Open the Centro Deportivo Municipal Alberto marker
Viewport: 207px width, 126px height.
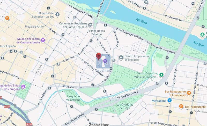pyautogui.click(x=161, y=75)
